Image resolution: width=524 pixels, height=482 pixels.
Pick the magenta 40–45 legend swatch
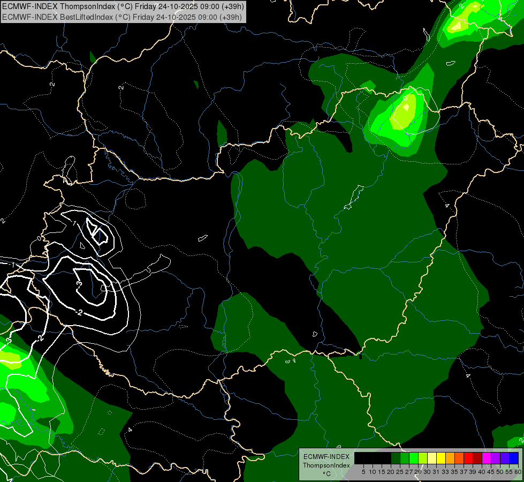(x=487, y=458)
